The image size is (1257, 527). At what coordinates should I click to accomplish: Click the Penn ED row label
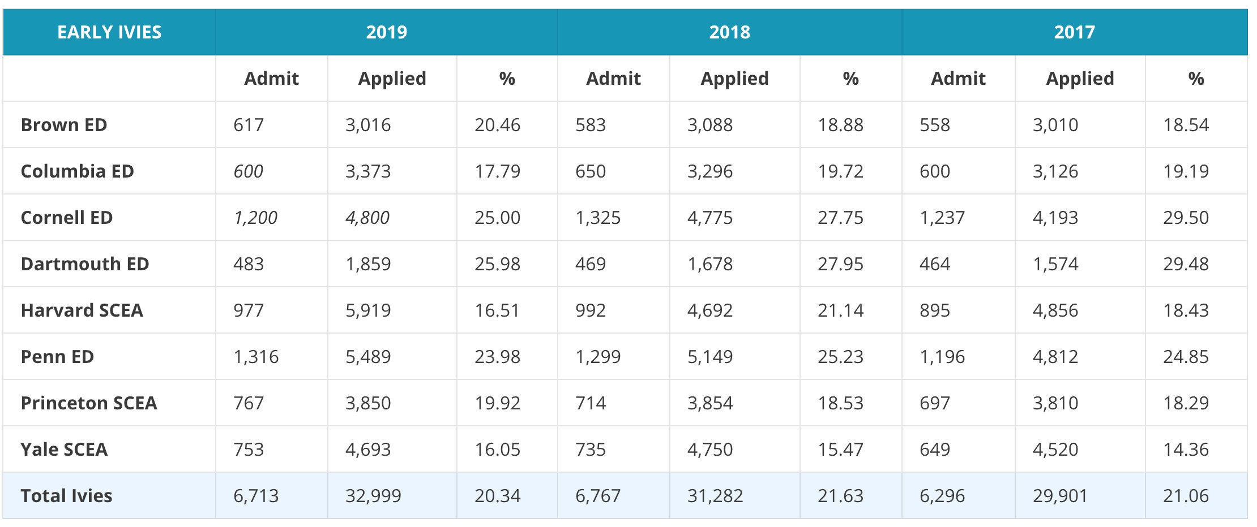tap(57, 357)
